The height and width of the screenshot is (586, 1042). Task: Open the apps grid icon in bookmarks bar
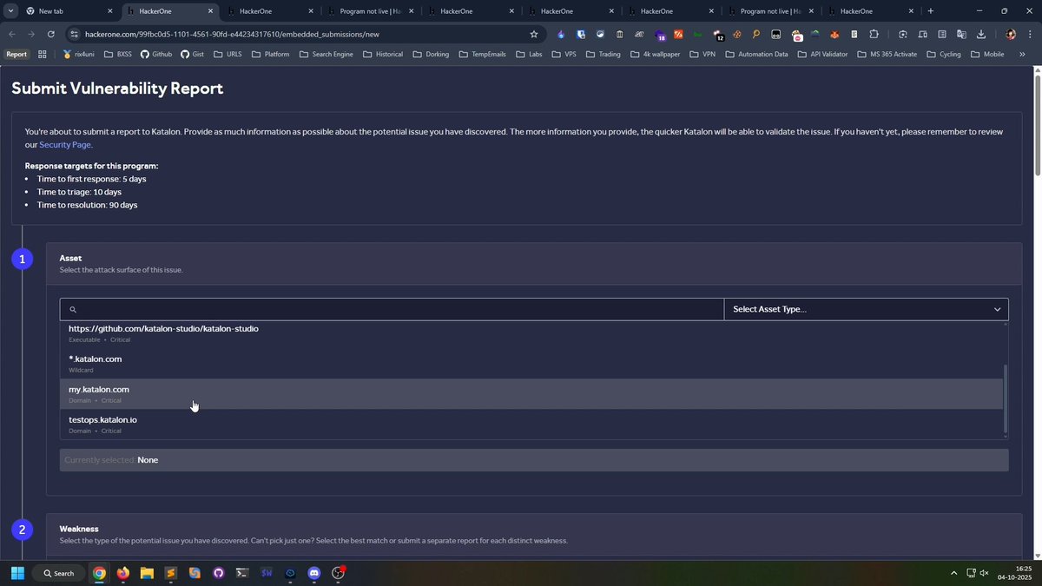(x=42, y=54)
